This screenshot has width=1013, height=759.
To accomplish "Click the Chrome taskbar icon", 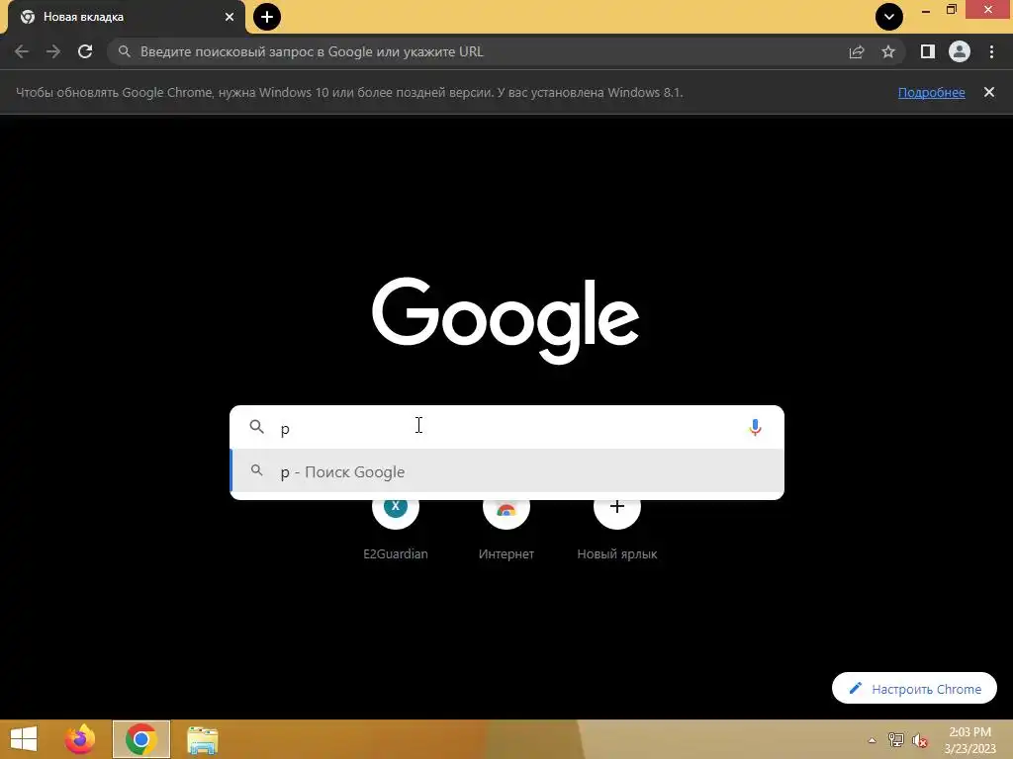I will pos(140,739).
